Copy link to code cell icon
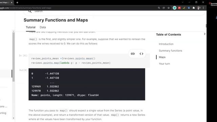This screenshot has width=217, height=122. [133, 54]
